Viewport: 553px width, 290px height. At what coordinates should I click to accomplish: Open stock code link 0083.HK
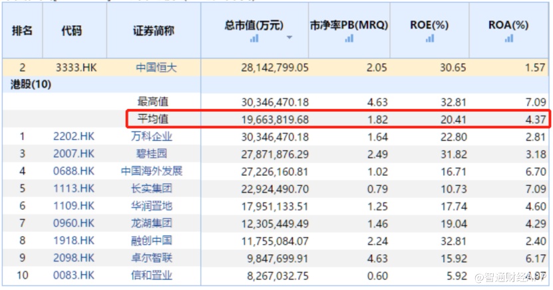pyautogui.click(x=74, y=275)
